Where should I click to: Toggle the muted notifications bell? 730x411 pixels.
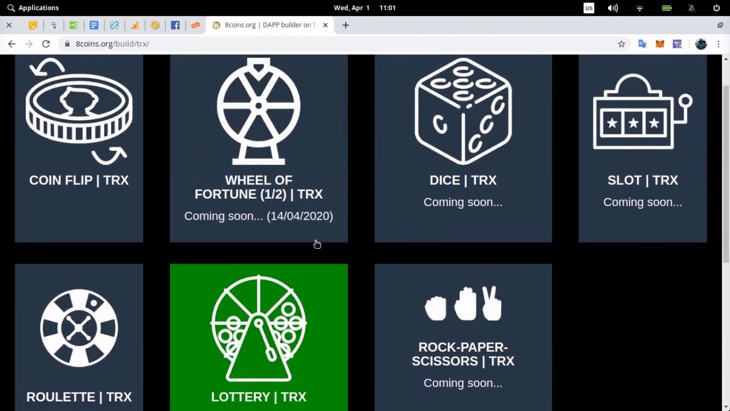pyautogui.click(x=691, y=7)
